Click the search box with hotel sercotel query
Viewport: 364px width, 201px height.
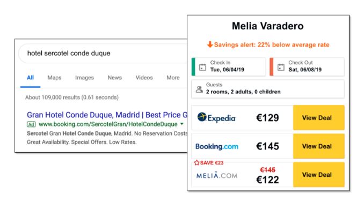(x=103, y=53)
